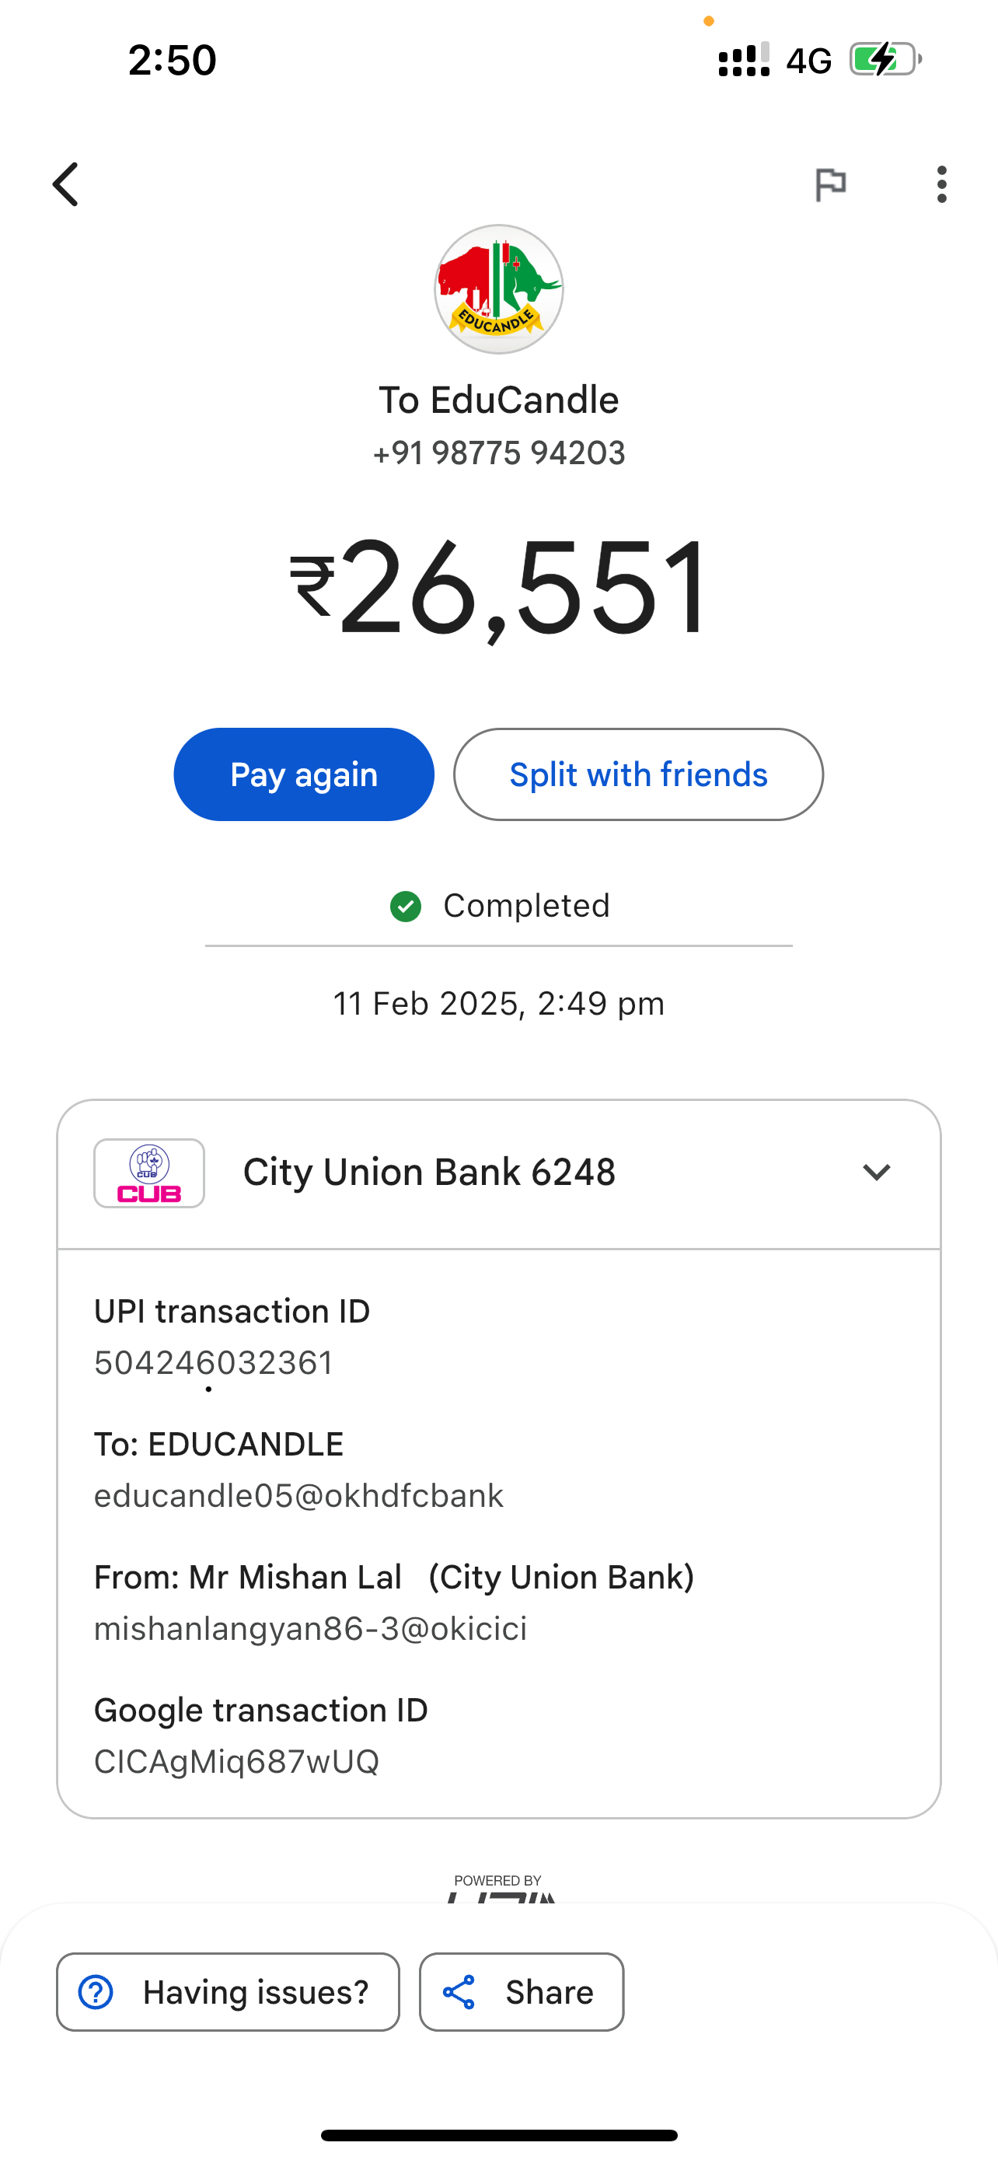
Task: Open the three-dot more options menu
Action: click(x=942, y=184)
